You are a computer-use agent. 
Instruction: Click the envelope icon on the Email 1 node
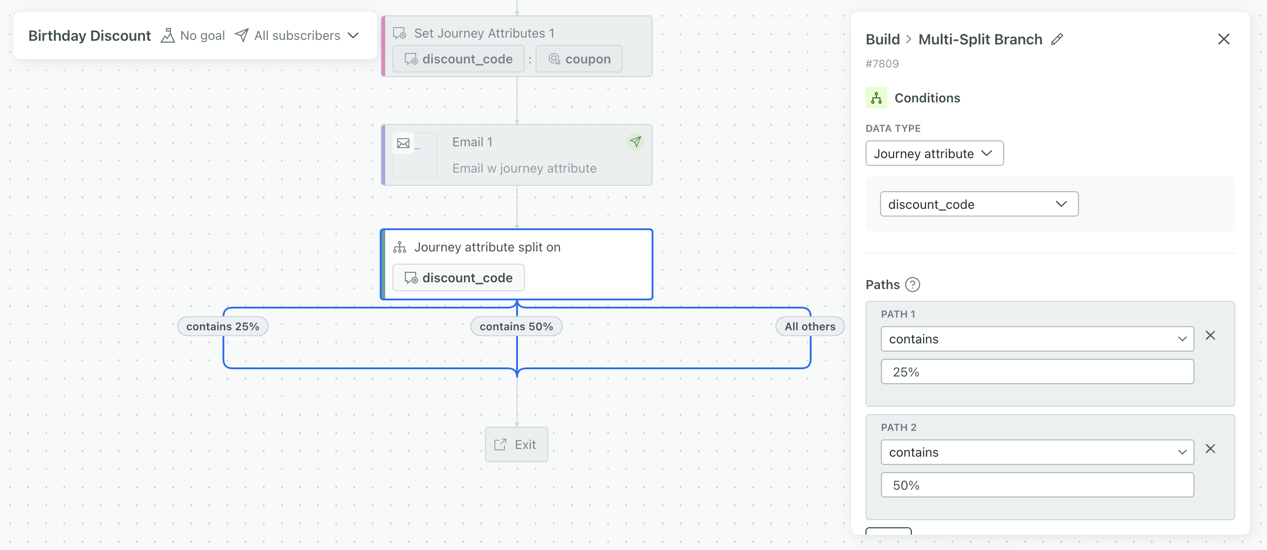click(403, 143)
